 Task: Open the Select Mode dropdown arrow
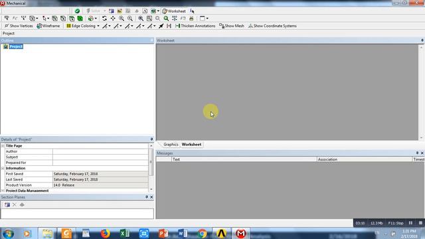[x=48, y=19]
